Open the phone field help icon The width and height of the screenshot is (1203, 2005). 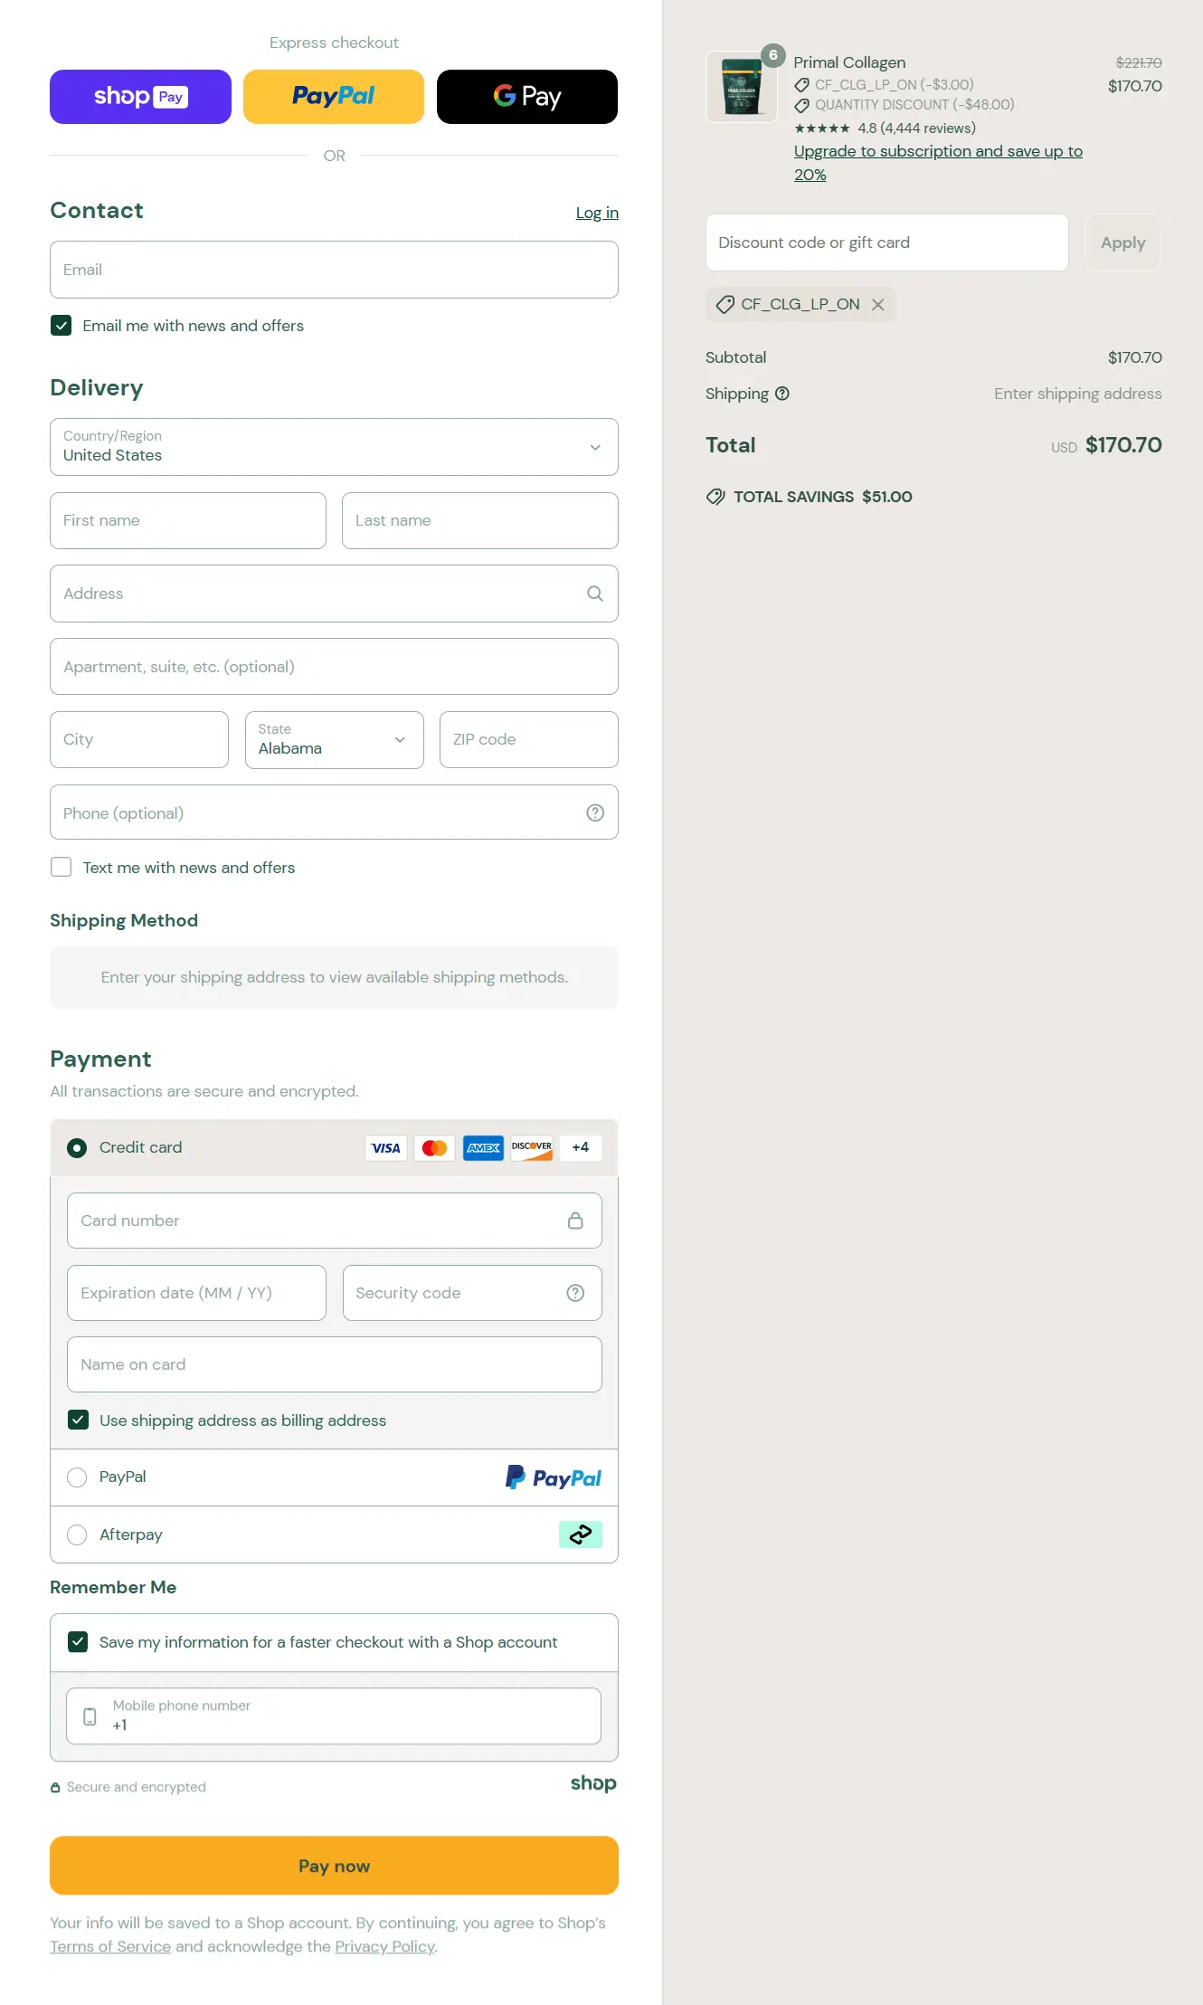[595, 812]
